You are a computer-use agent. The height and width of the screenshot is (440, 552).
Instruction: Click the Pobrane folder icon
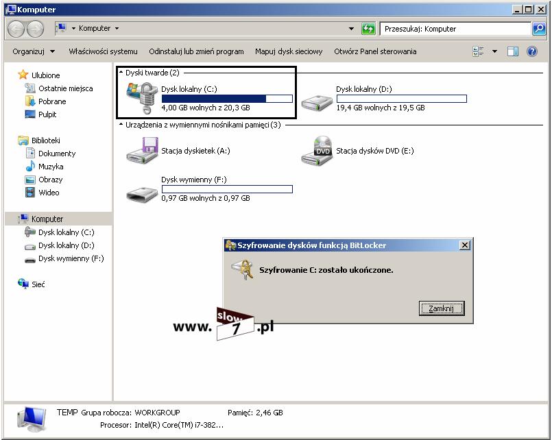click(30, 101)
